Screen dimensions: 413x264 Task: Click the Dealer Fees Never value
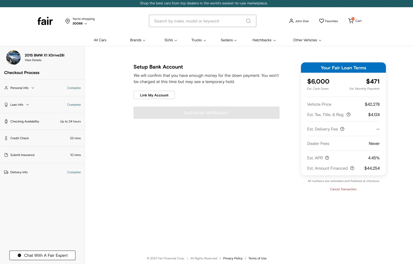374,144
